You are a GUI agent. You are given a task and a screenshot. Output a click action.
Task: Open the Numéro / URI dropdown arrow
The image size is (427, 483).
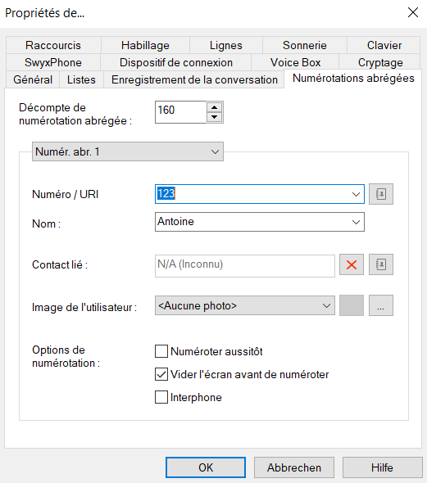click(356, 194)
